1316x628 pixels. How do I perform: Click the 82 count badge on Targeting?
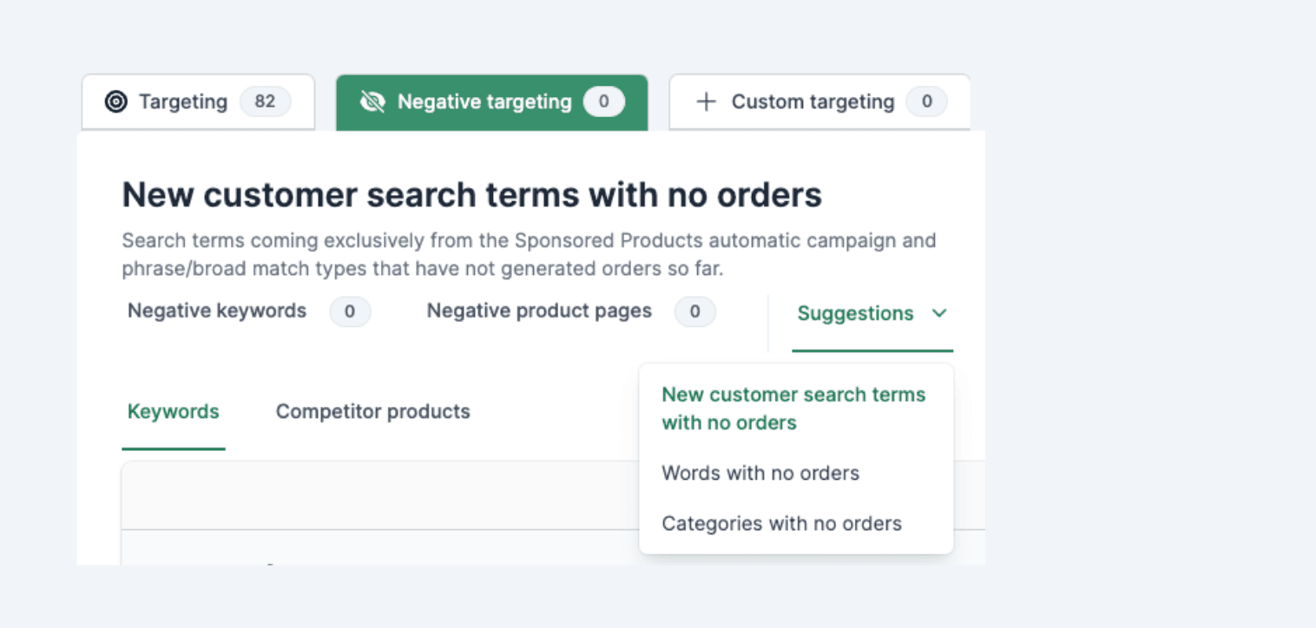[x=265, y=101]
